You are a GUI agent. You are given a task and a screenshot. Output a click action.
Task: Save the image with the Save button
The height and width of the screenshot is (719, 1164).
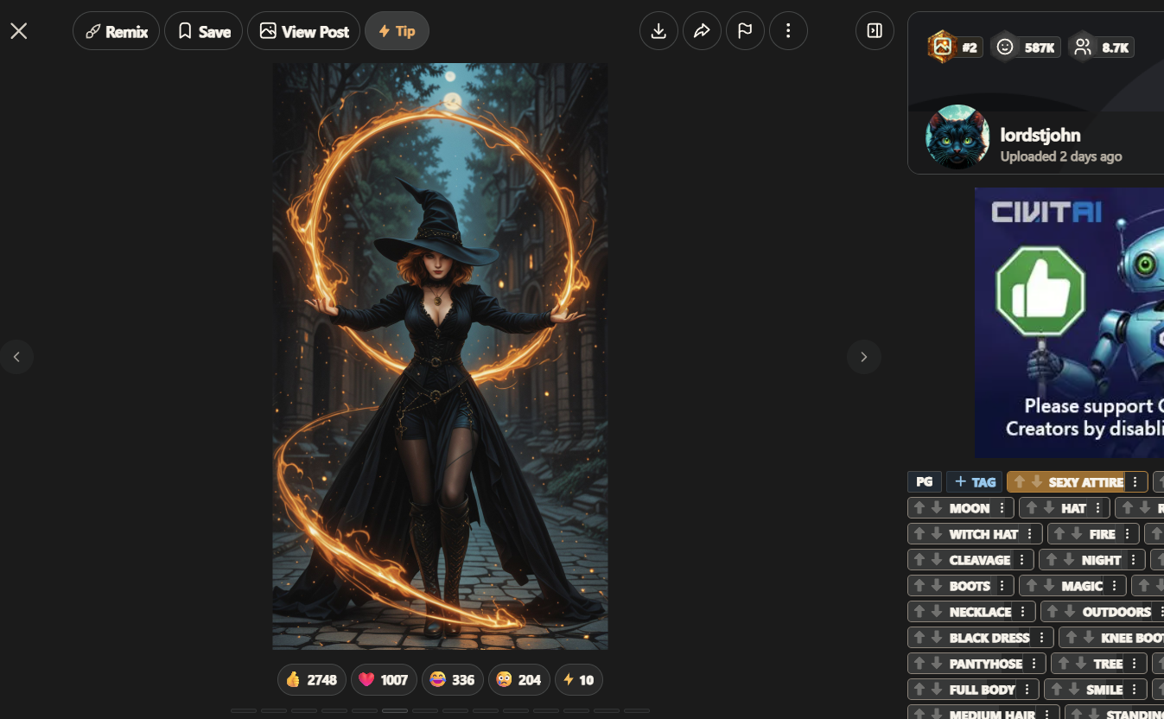point(203,31)
